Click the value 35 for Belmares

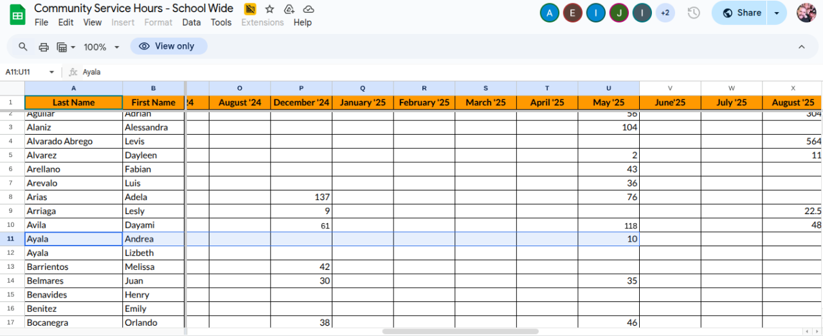(608, 281)
